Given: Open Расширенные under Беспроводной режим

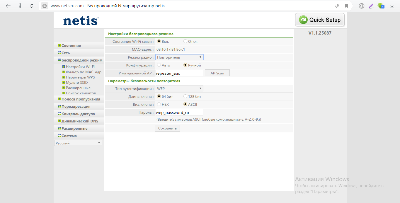Looking at the screenshot, I should click(78, 88).
